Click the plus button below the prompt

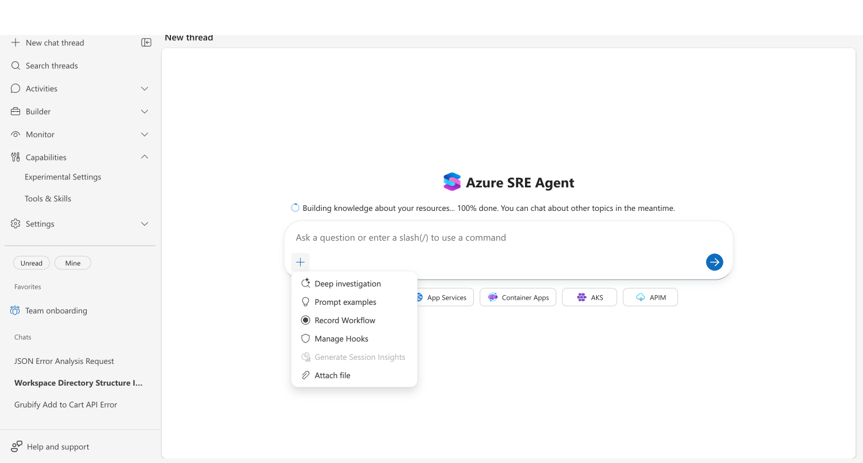[300, 262]
